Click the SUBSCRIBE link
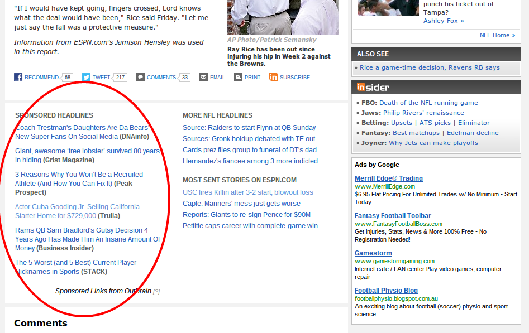529x333 pixels. [x=295, y=77]
